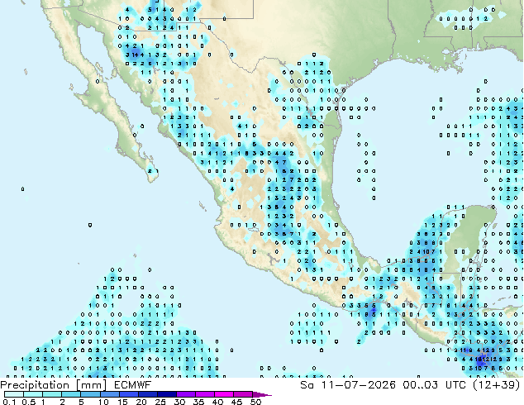
Task: Click the above-50 mm legend arrow tip
Action: (262, 394)
